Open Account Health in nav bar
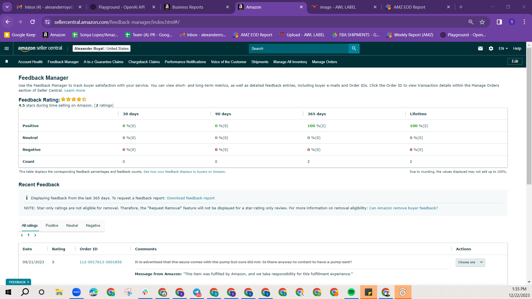This screenshot has width=532, height=299. pyautogui.click(x=30, y=62)
